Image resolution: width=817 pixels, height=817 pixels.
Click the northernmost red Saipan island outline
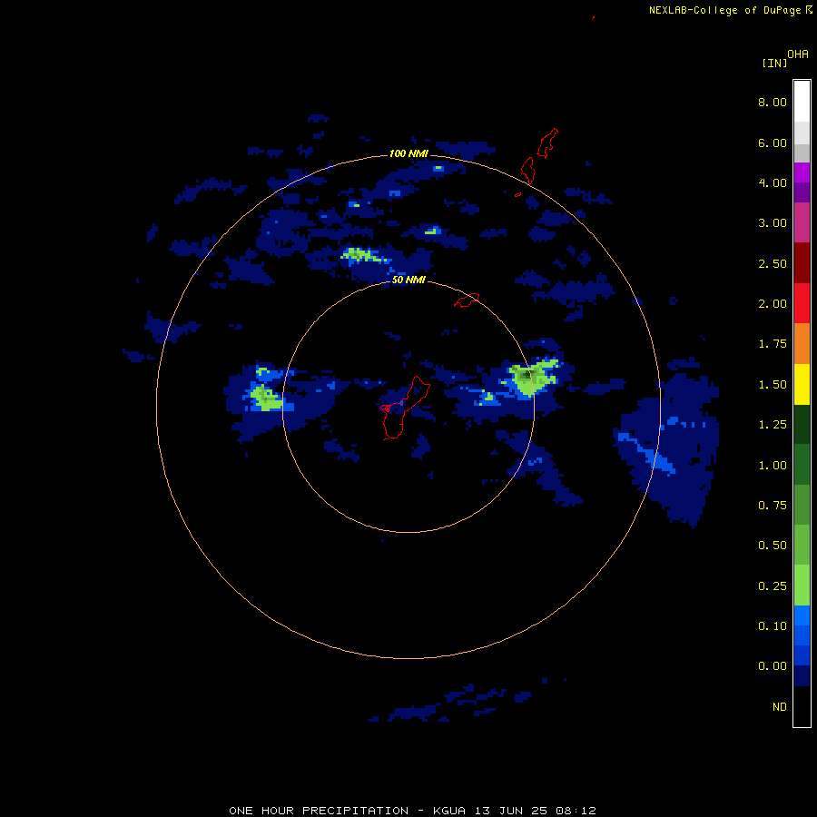(x=547, y=143)
